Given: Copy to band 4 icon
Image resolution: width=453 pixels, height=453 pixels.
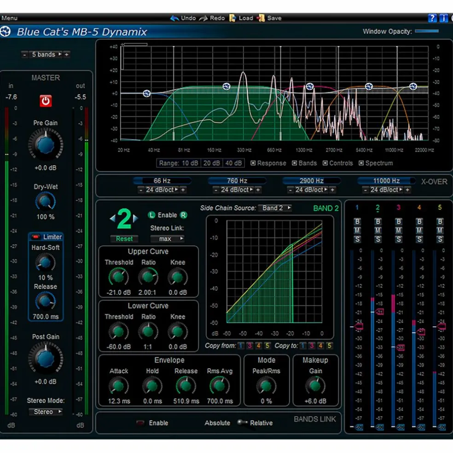Looking at the screenshot, I should pyautogui.click(x=321, y=346).
